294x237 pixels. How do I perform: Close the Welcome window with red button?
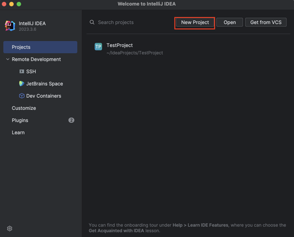point(4,4)
